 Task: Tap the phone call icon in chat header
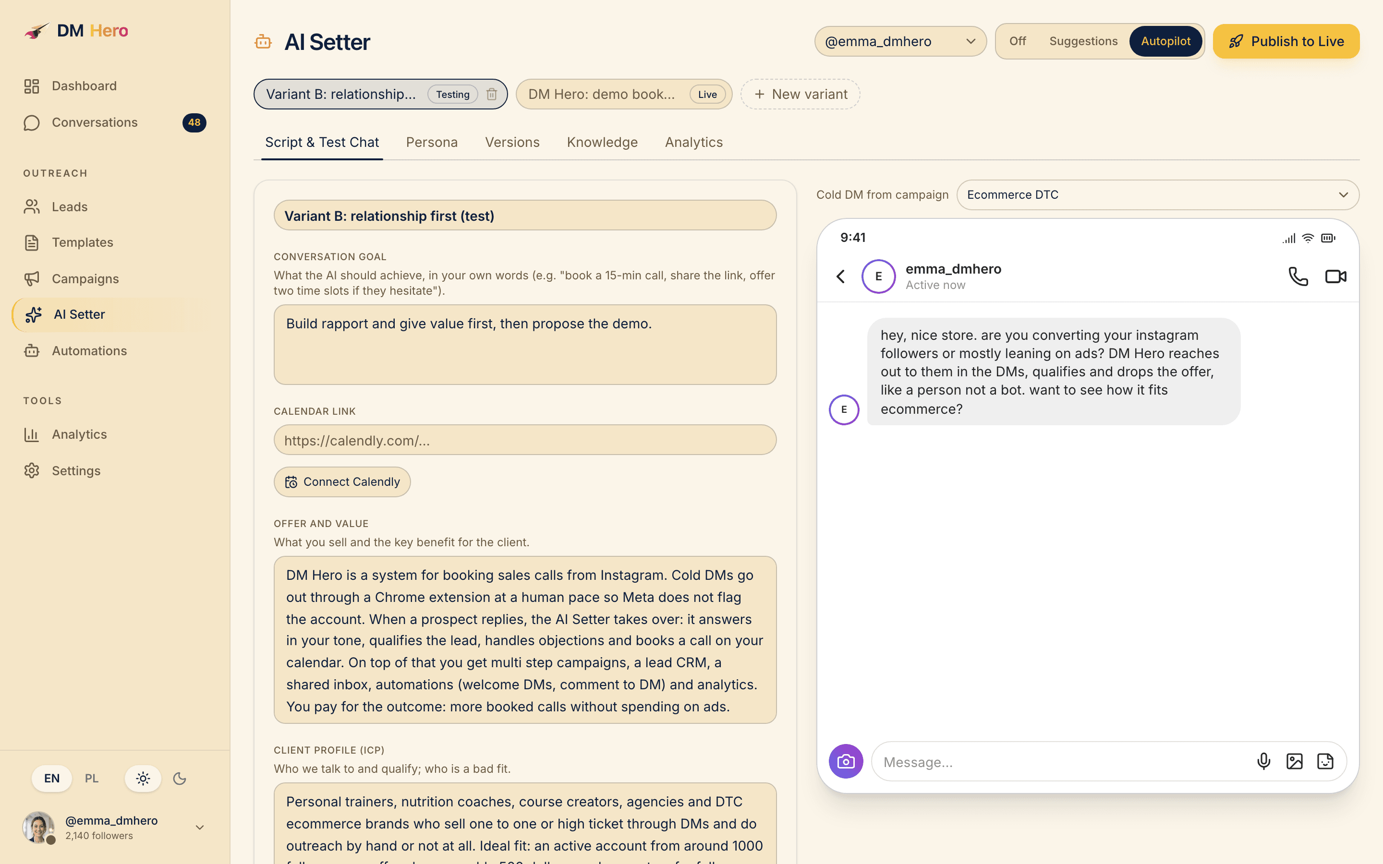[x=1298, y=276]
